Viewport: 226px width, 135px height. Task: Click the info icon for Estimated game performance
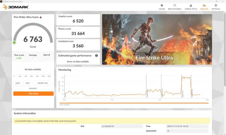(x=96, y=56)
